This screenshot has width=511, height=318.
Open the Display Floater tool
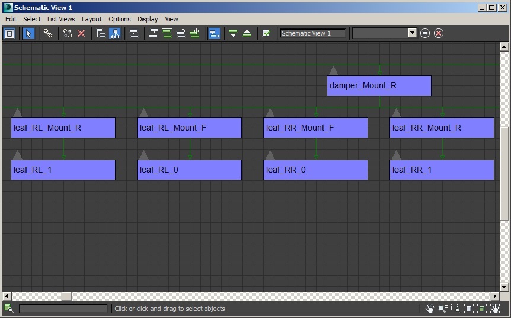(x=9, y=33)
